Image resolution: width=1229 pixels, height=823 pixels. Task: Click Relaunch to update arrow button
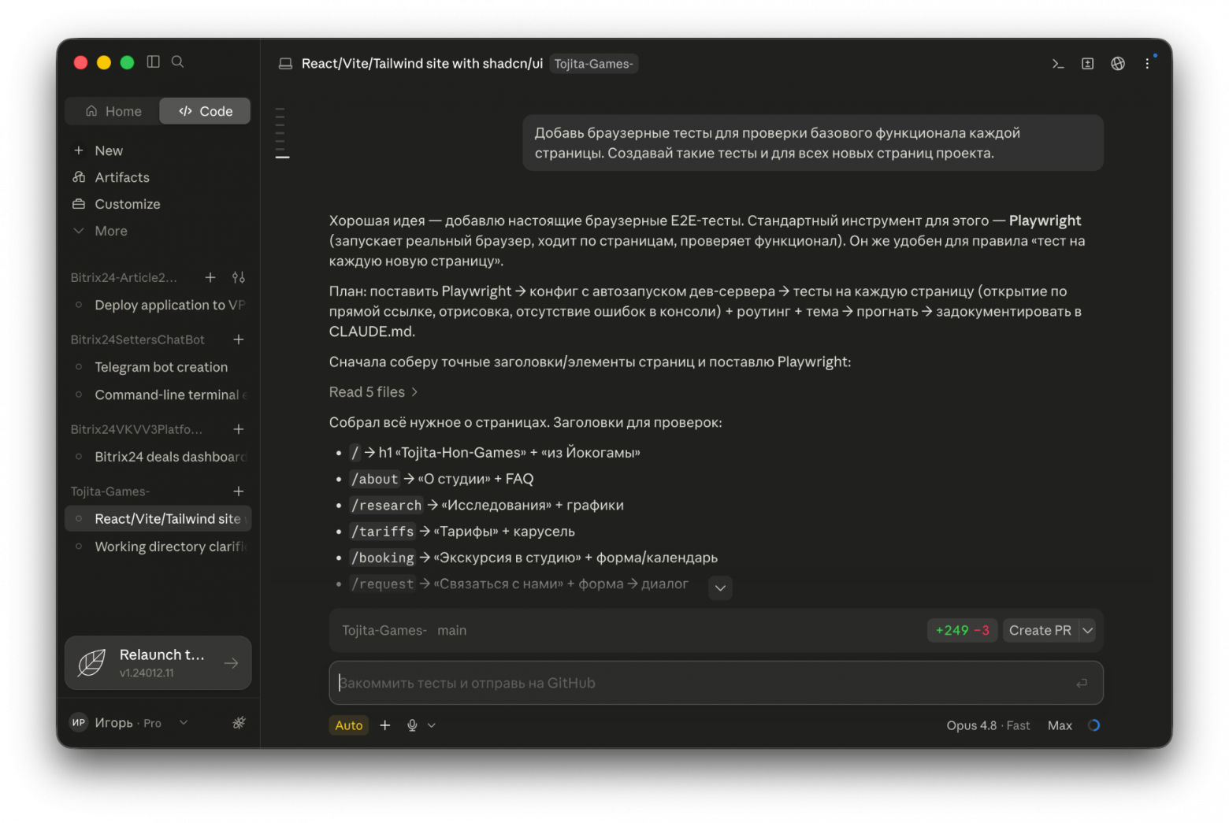[231, 663]
